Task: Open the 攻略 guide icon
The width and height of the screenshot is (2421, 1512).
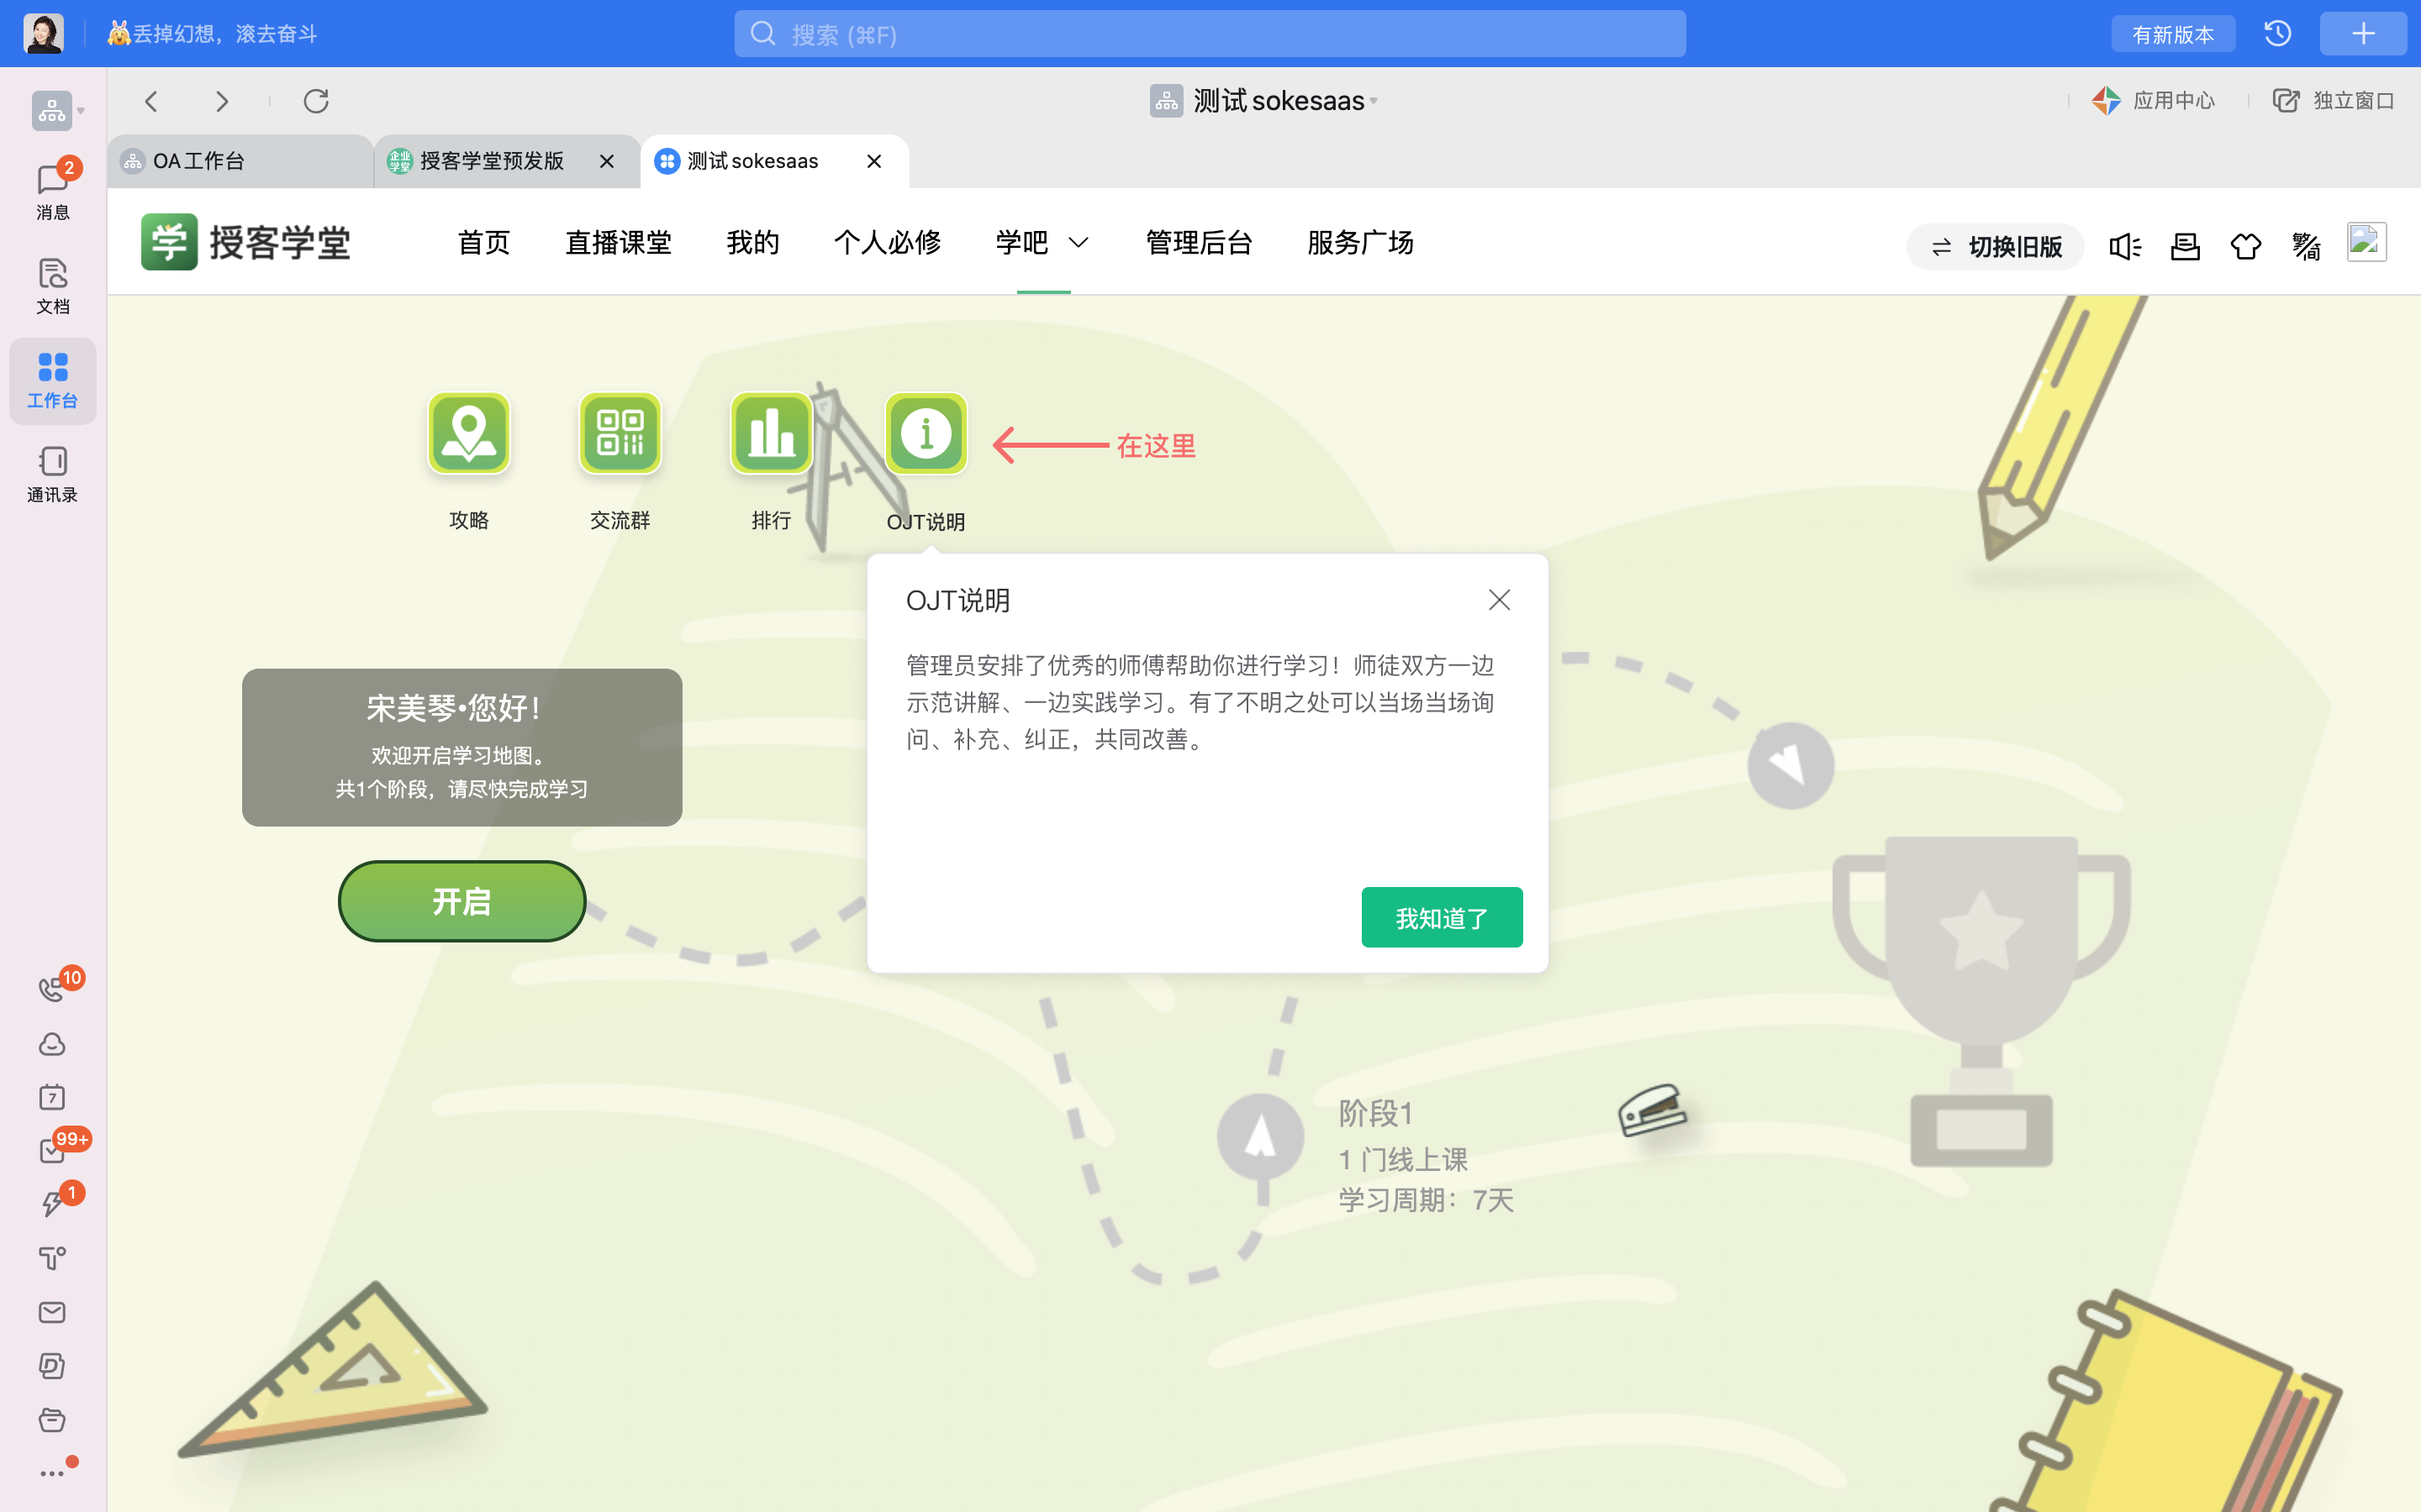Action: [x=468, y=433]
